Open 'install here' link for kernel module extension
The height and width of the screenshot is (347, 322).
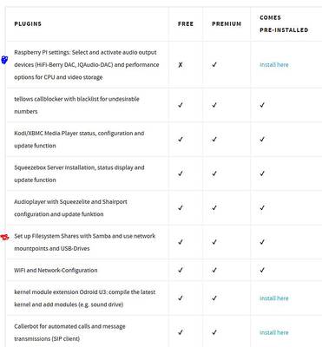coord(274,298)
